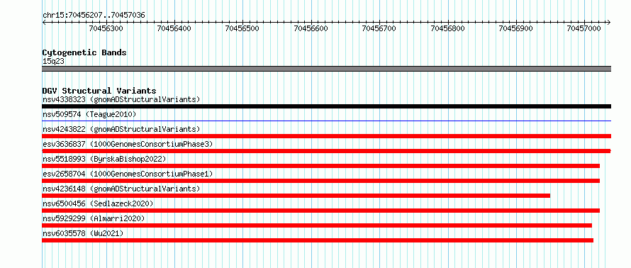Open variant nsv4236148 label
The width and height of the screenshot is (631, 268).
pos(121,189)
